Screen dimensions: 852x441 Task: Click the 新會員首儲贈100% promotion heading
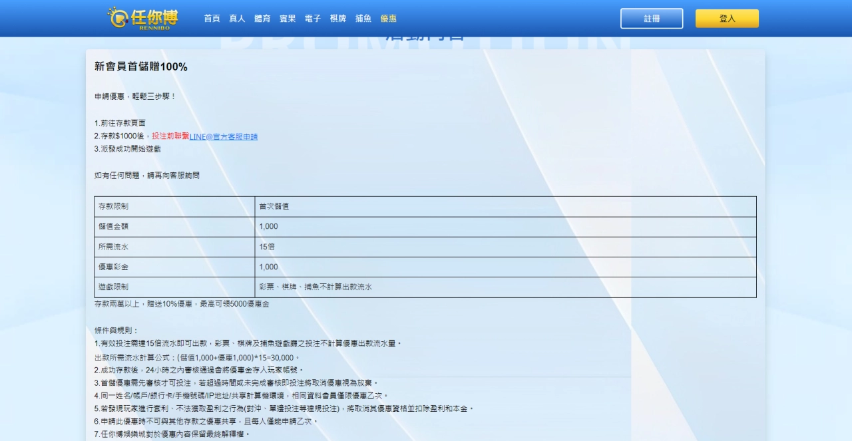141,67
